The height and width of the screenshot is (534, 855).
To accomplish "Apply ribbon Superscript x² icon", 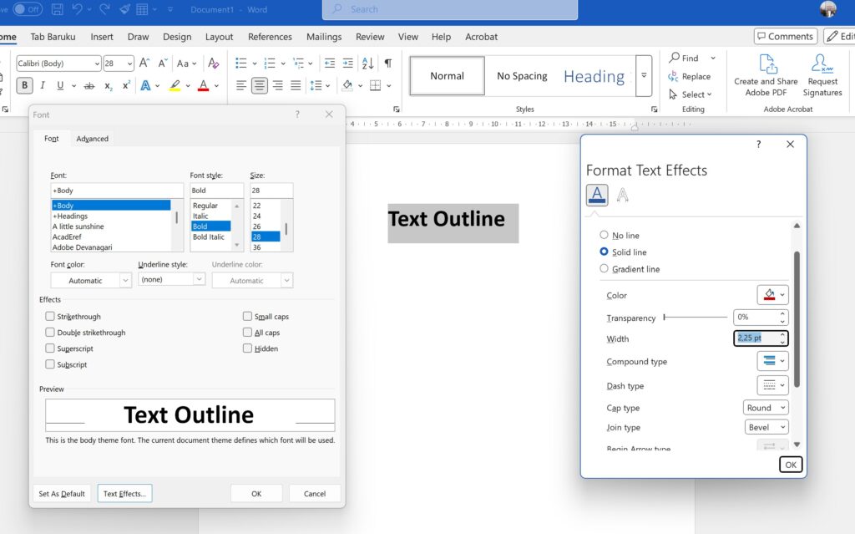I will [x=126, y=86].
